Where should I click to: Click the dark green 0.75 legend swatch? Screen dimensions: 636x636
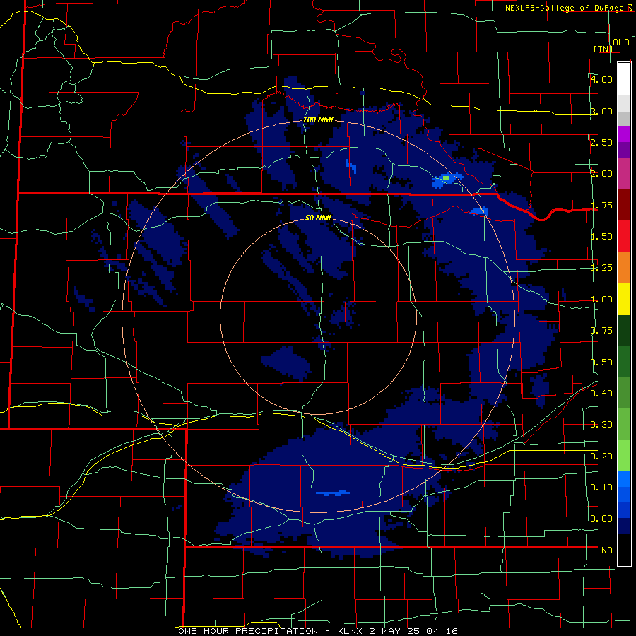tap(624, 330)
